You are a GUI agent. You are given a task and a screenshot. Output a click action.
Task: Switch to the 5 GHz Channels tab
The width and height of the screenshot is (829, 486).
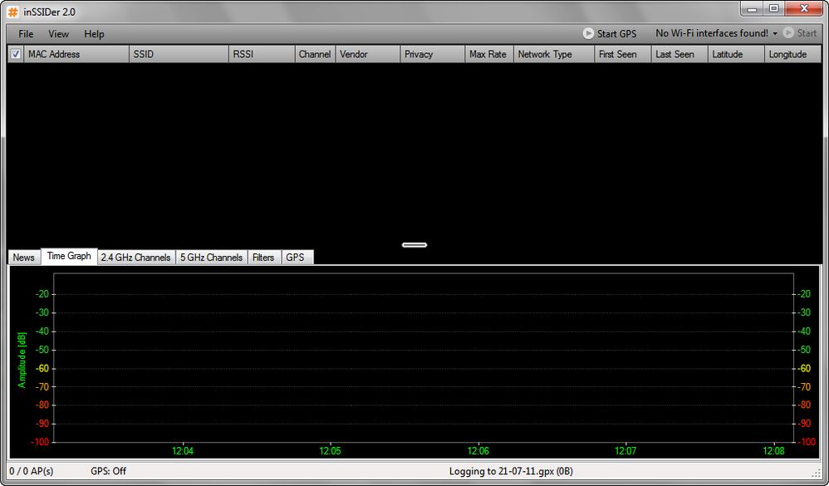(211, 258)
